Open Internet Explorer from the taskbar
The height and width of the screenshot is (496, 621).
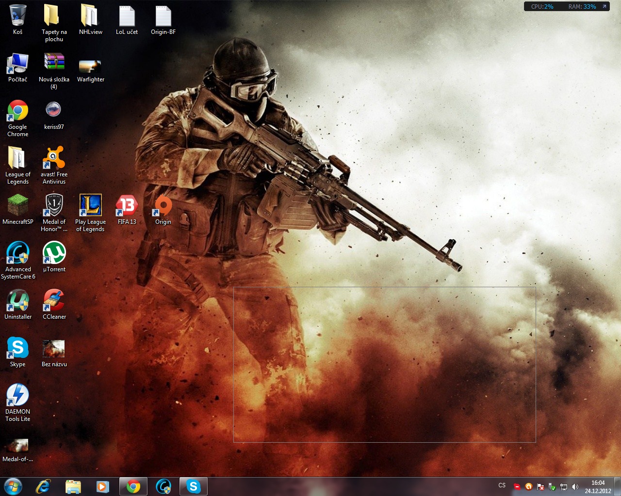(x=43, y=486)
